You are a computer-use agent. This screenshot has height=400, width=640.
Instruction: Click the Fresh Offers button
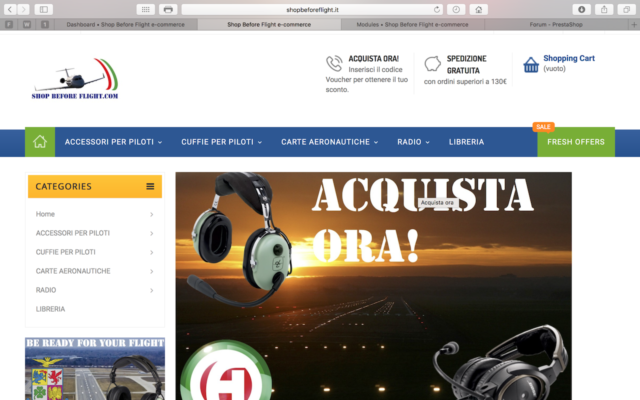[x=576, y=142]
